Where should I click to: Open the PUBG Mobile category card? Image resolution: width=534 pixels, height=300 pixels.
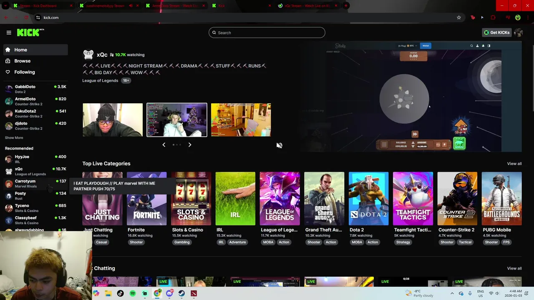501,199
